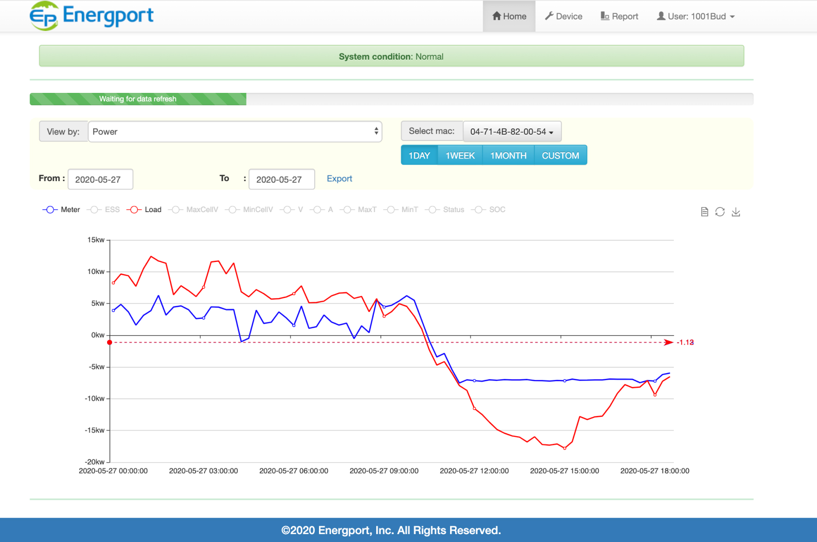The image size is (817, 542).
Task: Open the View by Power dropdown
Action: pyautogui.click(x=235, y=132)
